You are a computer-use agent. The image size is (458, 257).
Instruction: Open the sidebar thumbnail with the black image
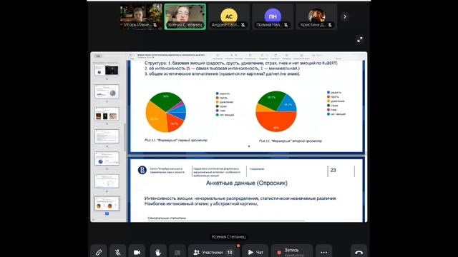[107, 70]
